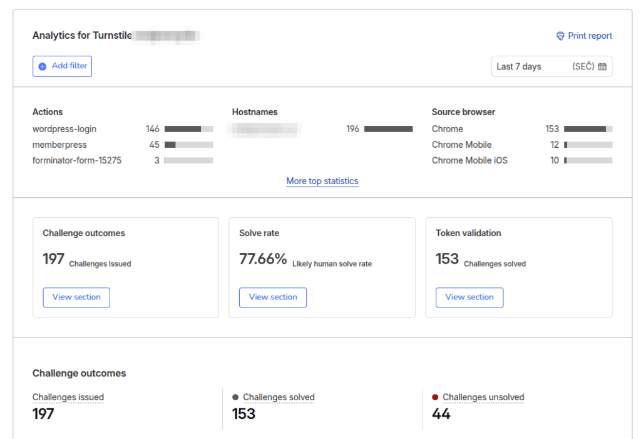Click the memberpress bar indicator
Image resolution: width=641 pixels, height=439 pixels.
click(188, 145)
